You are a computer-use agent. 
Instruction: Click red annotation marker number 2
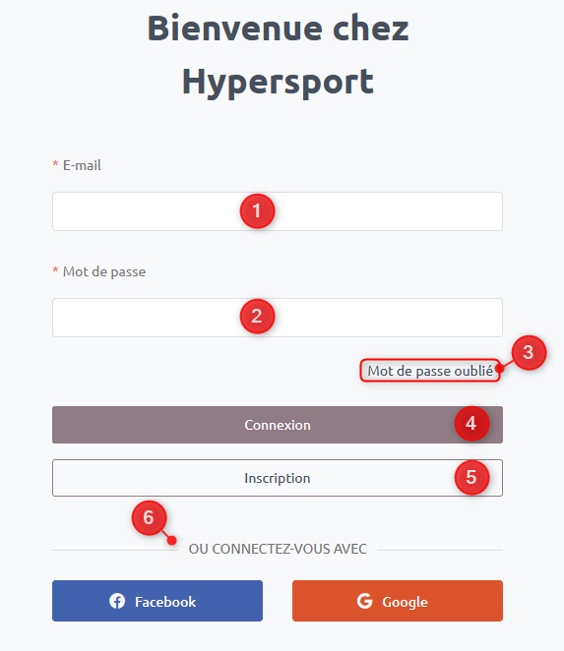[x=257, y=317]
